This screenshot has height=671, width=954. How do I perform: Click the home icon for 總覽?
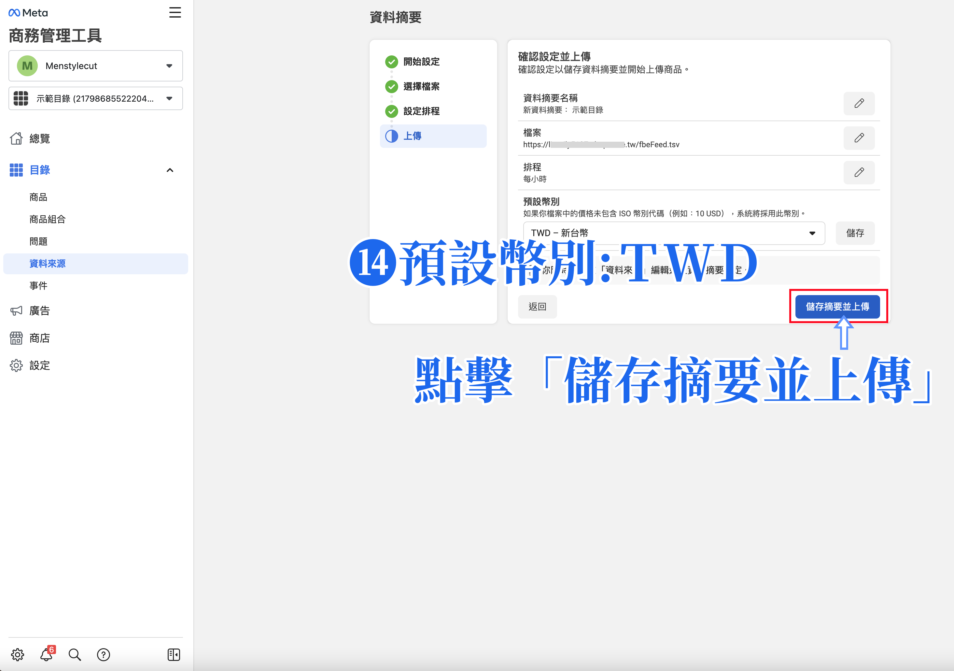[16, 138]
